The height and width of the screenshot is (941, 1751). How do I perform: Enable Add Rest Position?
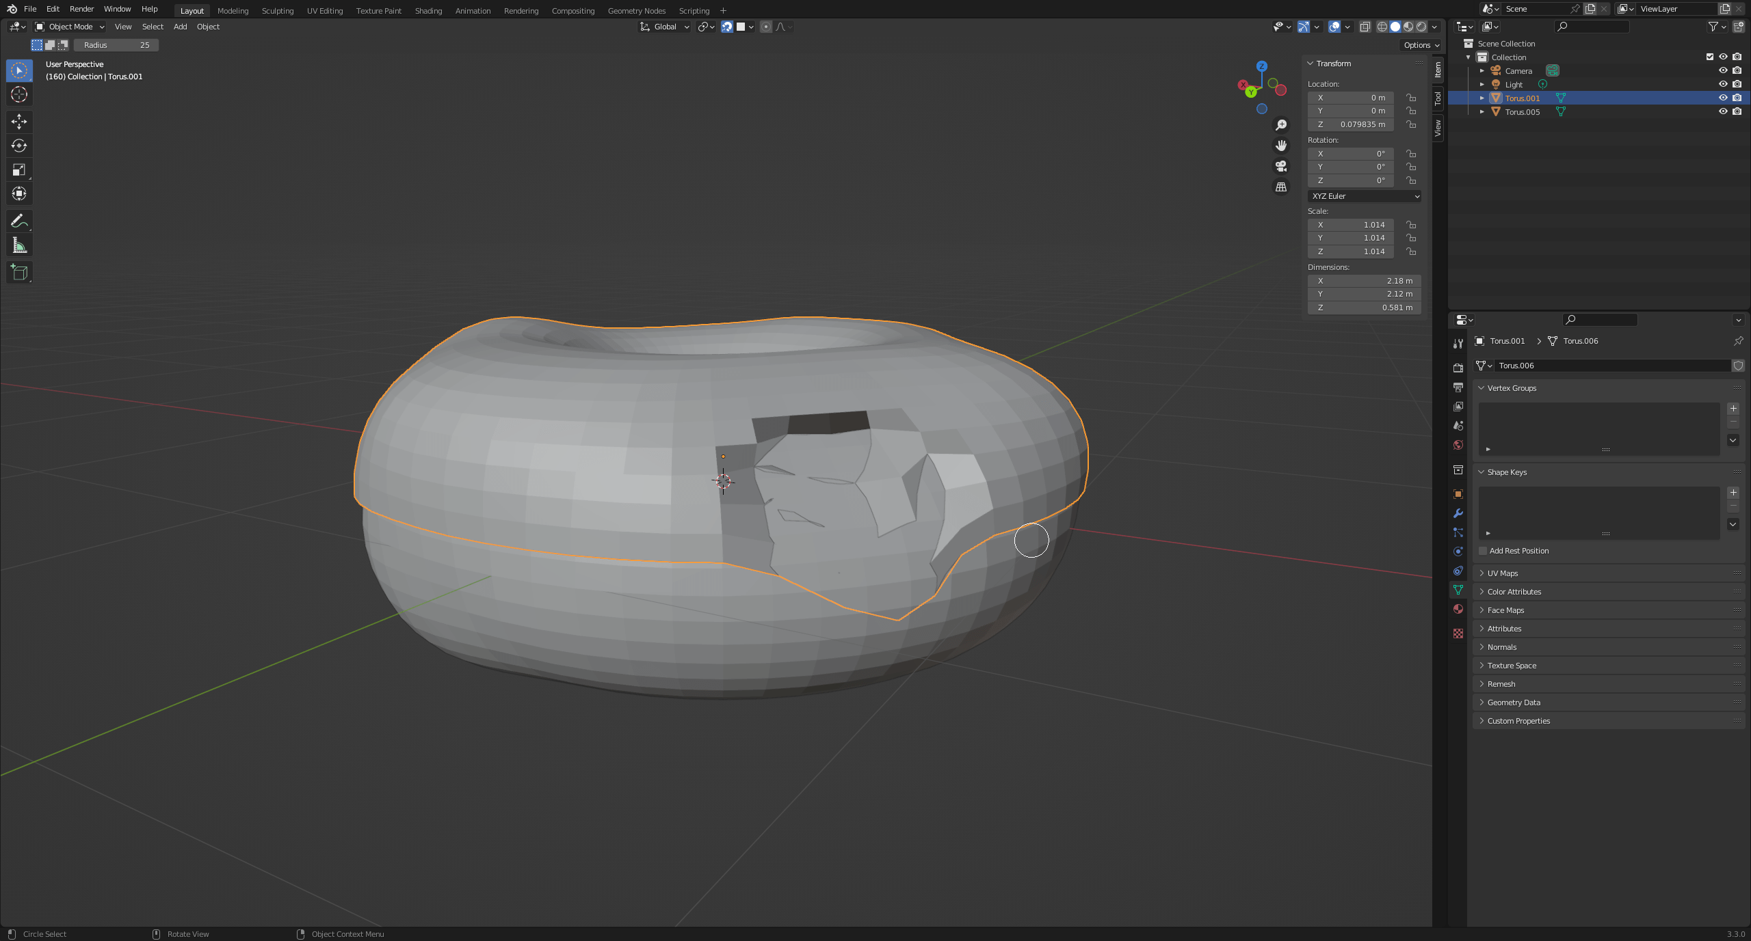click(1482, 550)
